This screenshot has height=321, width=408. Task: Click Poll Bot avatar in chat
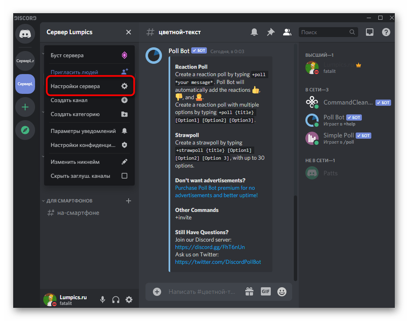[x=154, y=56]
